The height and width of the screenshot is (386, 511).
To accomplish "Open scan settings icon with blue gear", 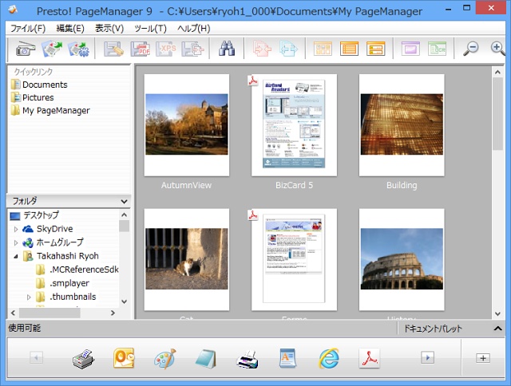I will click(78, 49).
